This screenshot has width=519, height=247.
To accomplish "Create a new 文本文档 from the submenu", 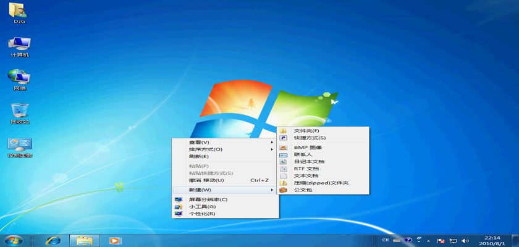I will point(306,176).
